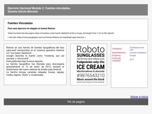Click the 'Pie de pagina' footer text

tap(76, 102)
